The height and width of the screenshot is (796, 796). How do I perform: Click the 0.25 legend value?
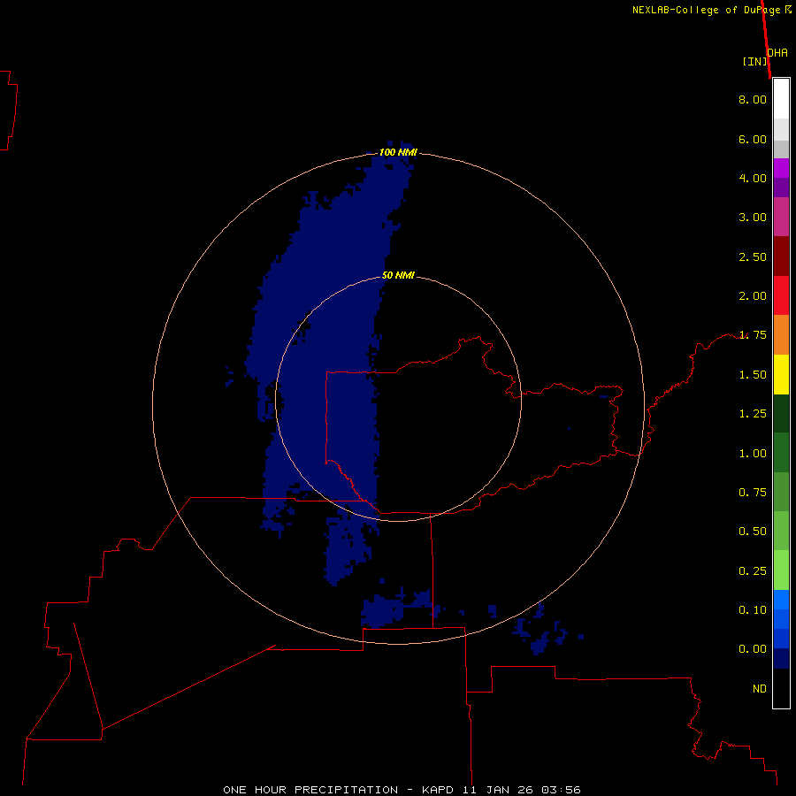pyautogui.click(x=753, y=571)
